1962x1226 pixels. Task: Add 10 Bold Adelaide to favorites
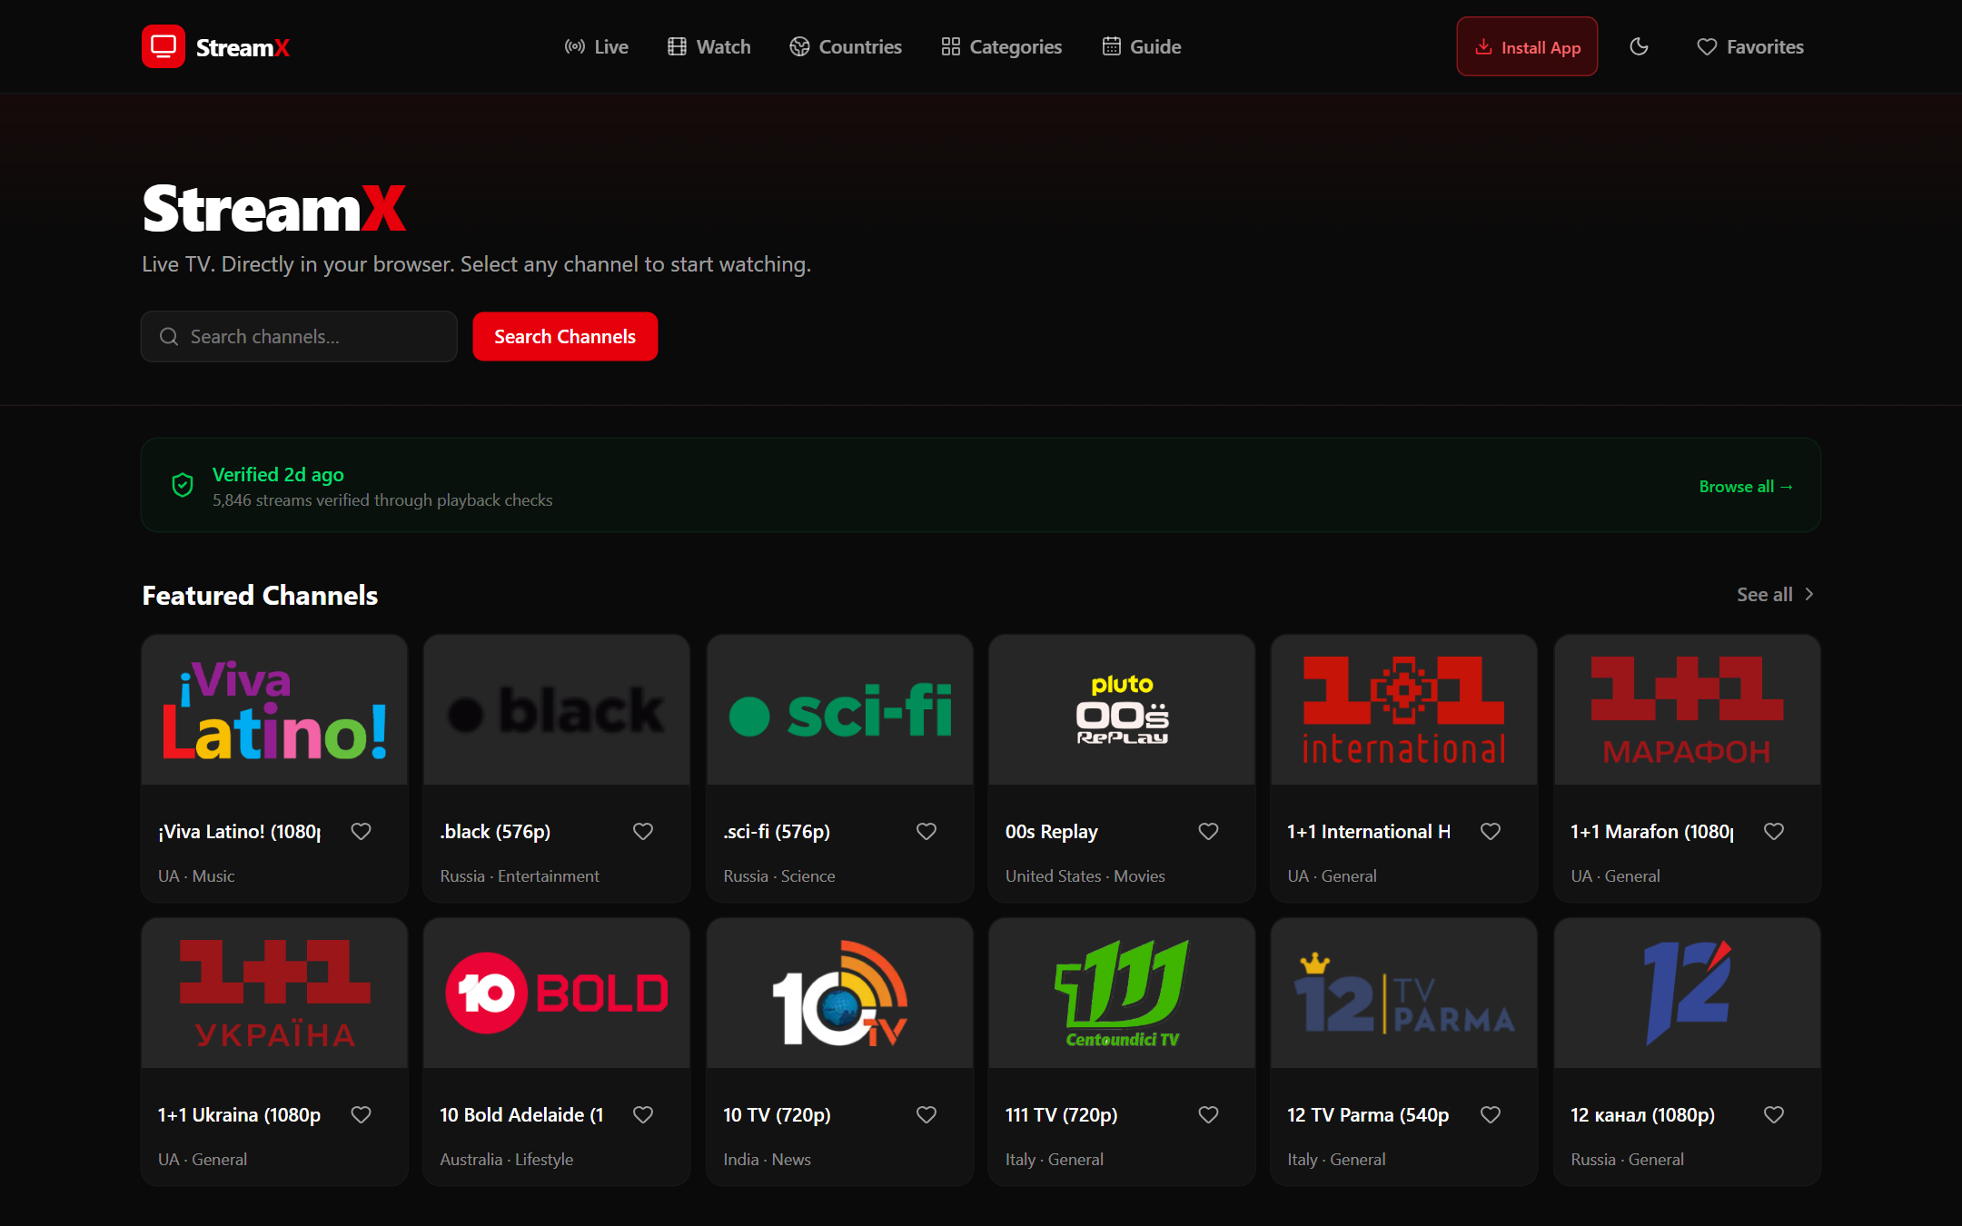click(x=643, y=1114)
